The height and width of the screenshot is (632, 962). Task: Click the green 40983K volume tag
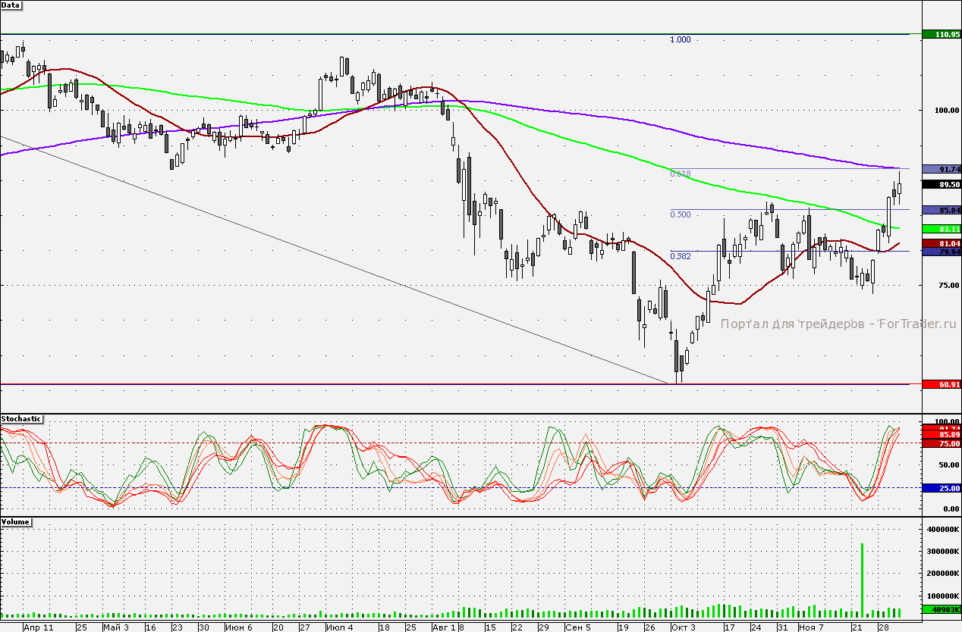pyautogui.click(x=941, y=609)
